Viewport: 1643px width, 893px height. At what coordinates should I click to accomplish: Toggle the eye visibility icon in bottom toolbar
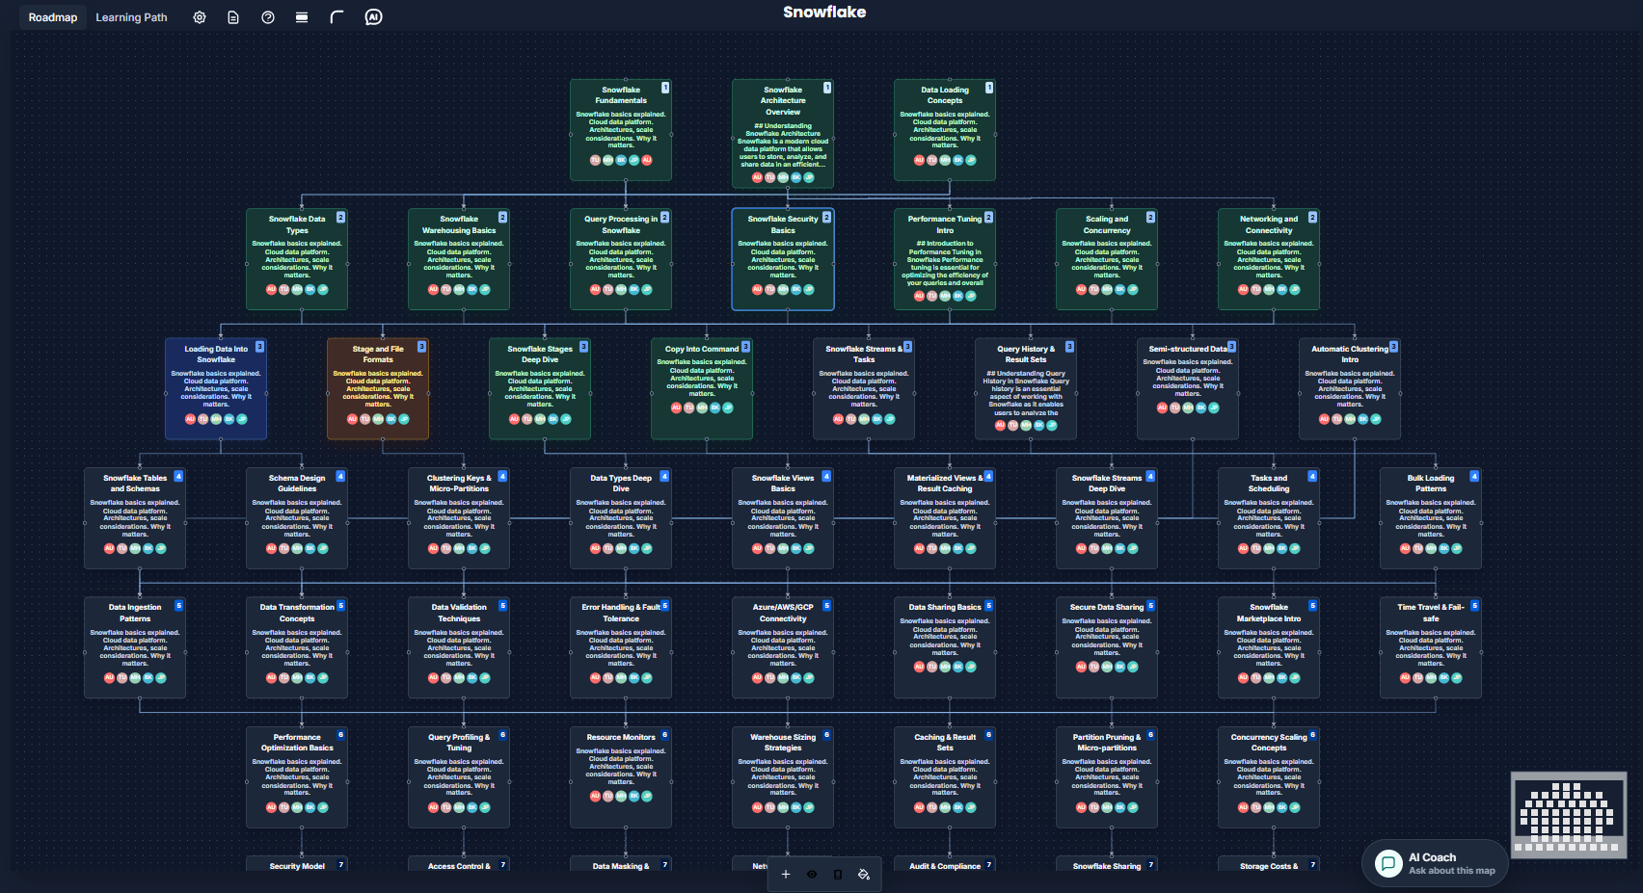point(812,875)
